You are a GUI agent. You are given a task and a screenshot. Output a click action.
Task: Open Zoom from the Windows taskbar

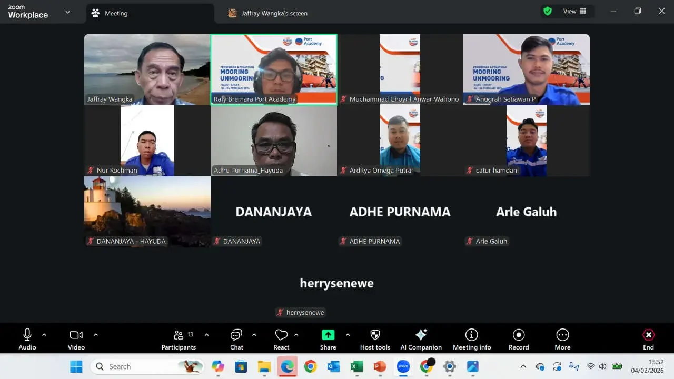pyautogui.click(x=403, y=366)
